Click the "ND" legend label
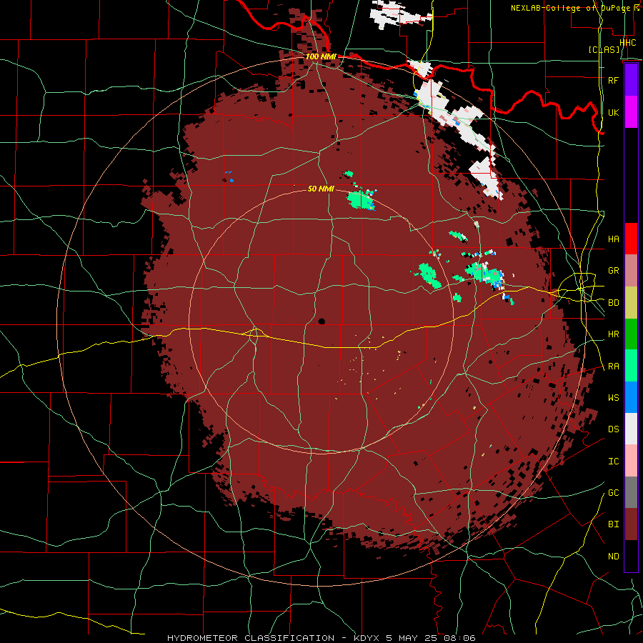Image resolution: width=643 pixels, height=643 pixels. (614, 557)
